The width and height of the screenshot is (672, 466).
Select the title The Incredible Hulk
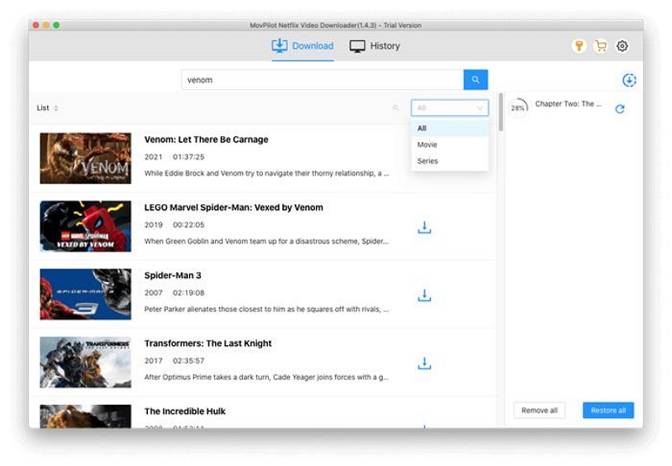(x=185, y=411)
